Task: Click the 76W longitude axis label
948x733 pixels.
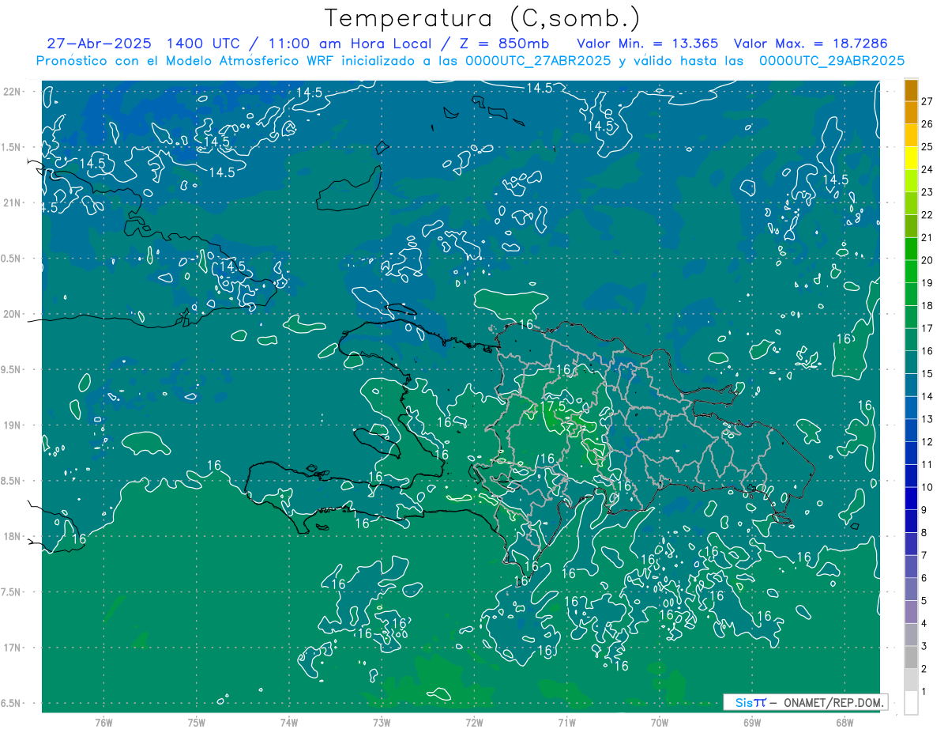Action: (x=103, y=723)
